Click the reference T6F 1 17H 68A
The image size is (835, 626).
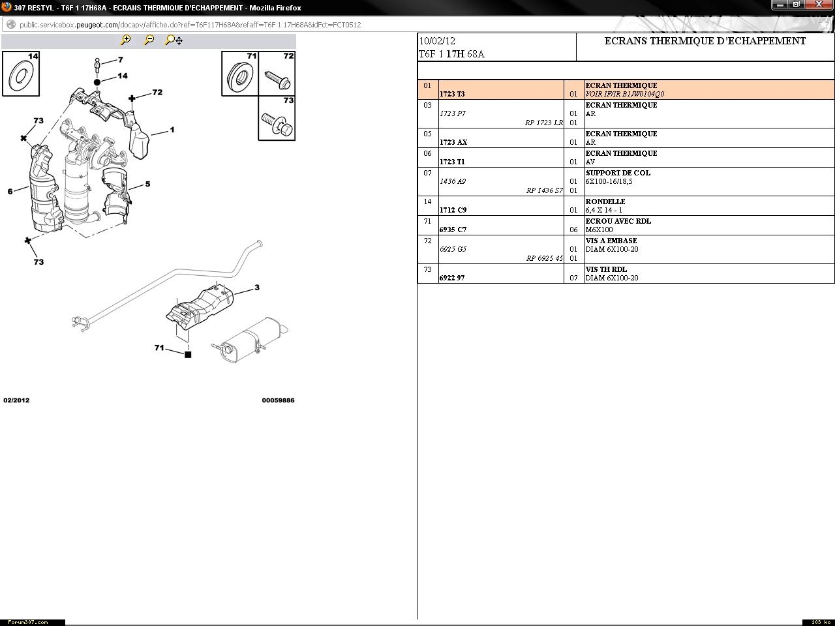click(451, 54)
